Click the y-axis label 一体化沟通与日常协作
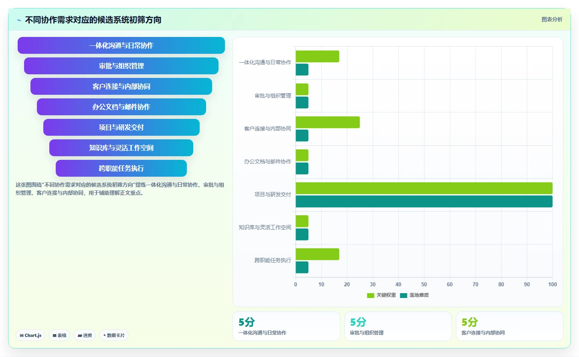This screenshot has height=357, width=579. point(265,63)
